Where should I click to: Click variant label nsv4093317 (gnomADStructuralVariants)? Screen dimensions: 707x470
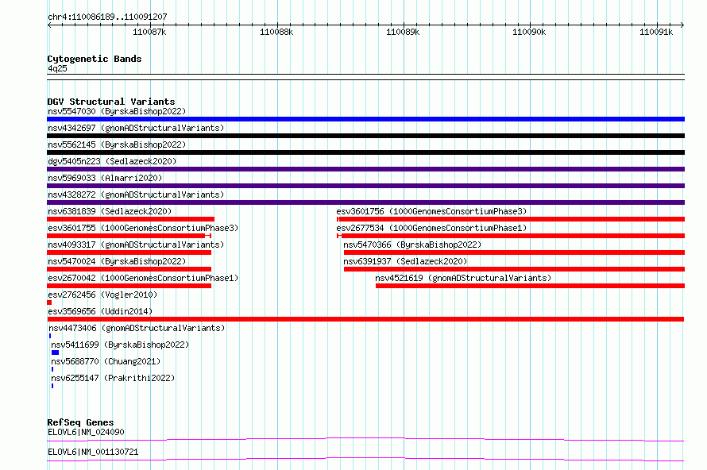(136, 245)
